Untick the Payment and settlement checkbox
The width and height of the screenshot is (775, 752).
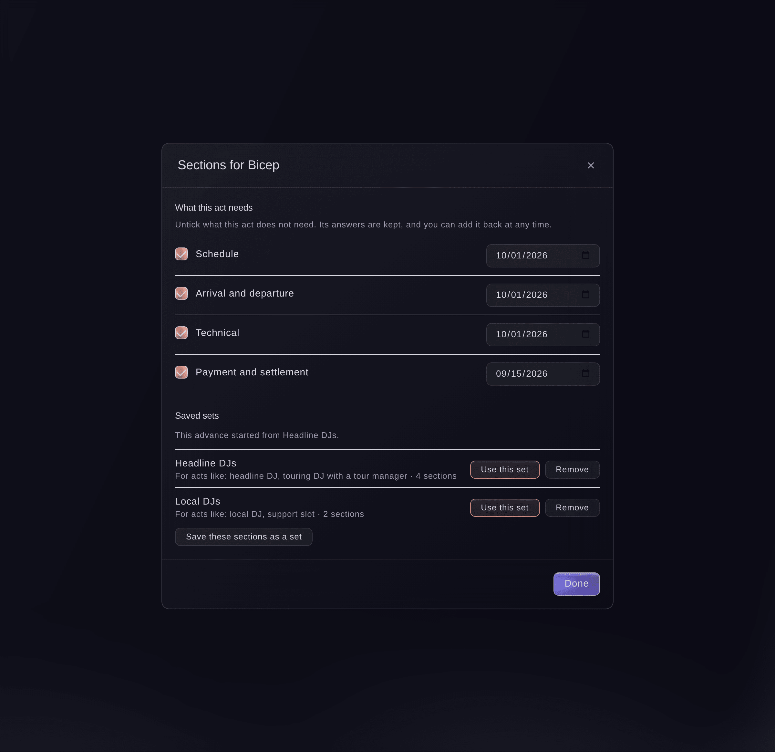click(181, 372)
